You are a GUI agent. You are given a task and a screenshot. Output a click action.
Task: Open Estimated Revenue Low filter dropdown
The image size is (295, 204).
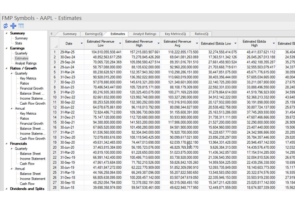click(x=120, y=44)
